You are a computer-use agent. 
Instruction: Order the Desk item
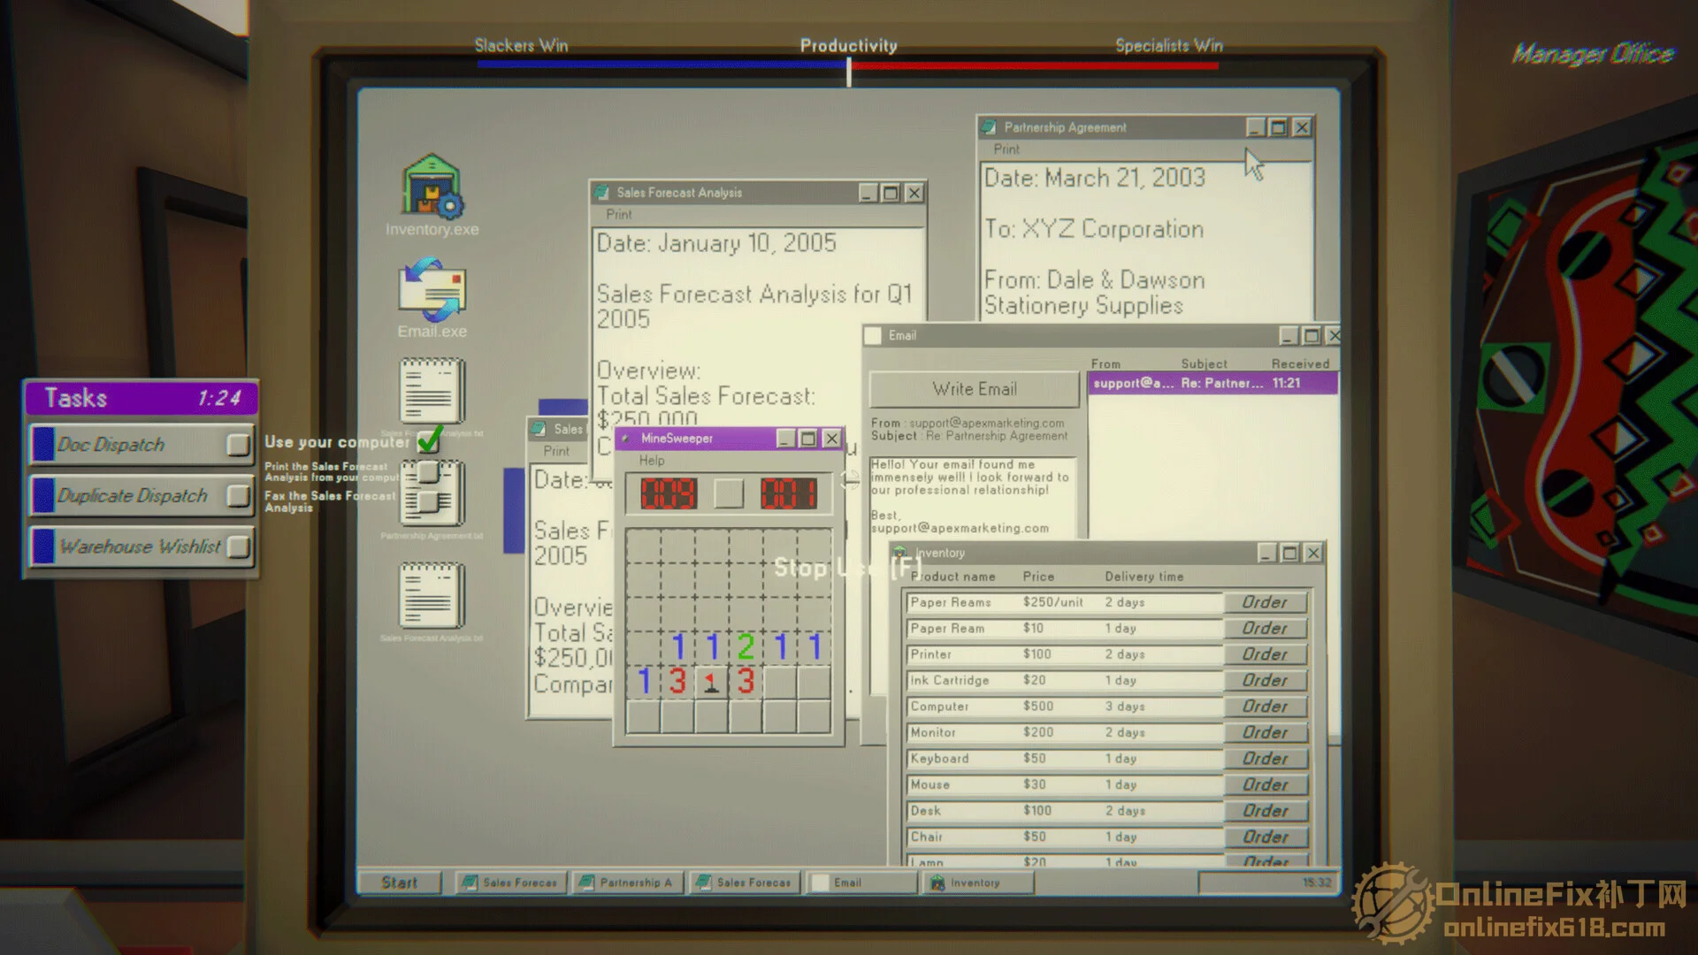click(1266, 811)
